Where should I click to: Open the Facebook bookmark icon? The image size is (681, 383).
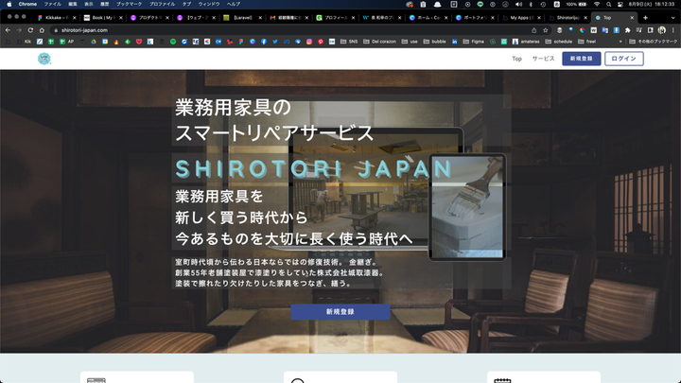coord(264,42)
